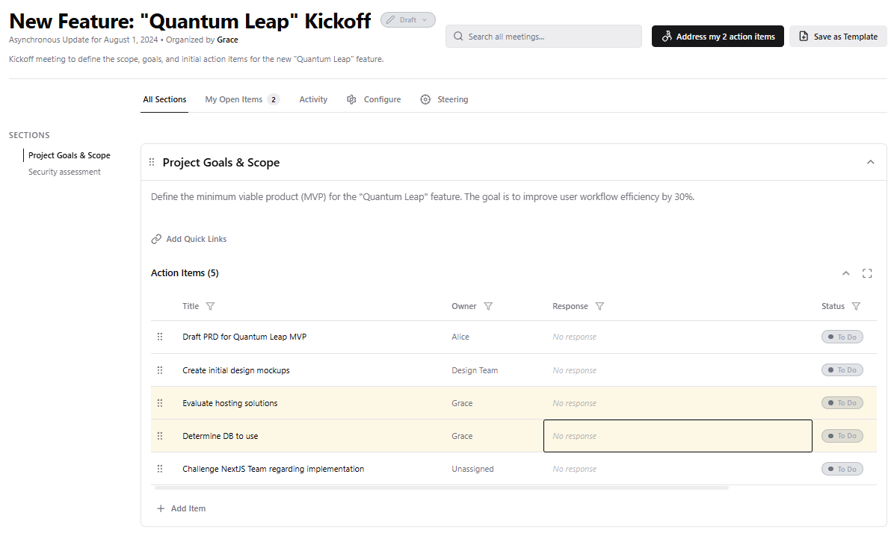Click owner Alice cell
Viewport: 894px width, 533px height.
[x=460, y=337]
